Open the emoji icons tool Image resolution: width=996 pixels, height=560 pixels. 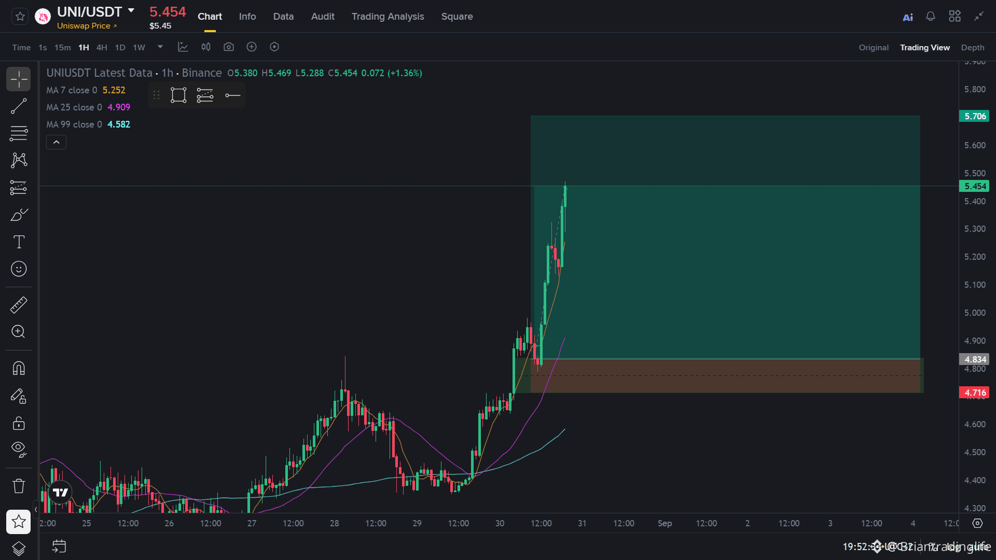[x=19, y=269]
